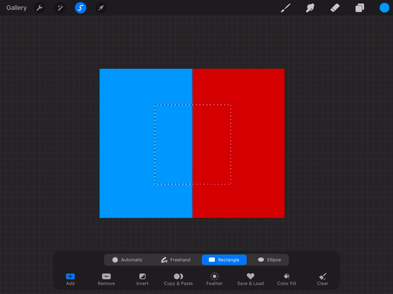Switch to Freehand selection mode

coord(176,259)
